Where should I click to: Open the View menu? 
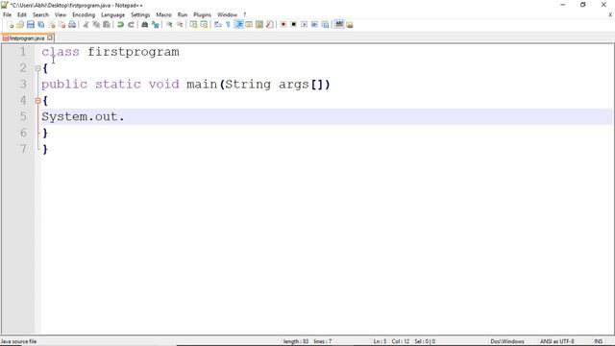(61, 15)
